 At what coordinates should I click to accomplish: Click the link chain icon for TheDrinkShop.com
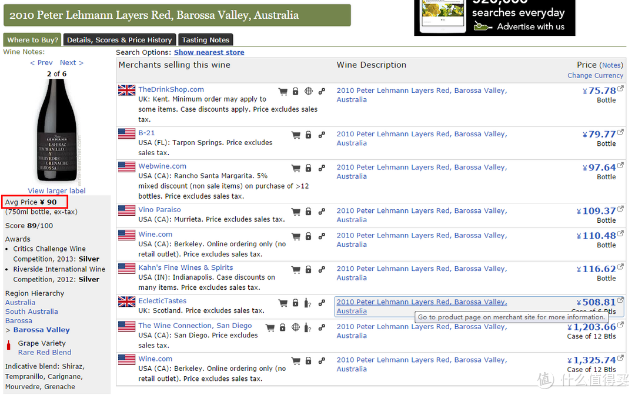[x=322, y=92]
